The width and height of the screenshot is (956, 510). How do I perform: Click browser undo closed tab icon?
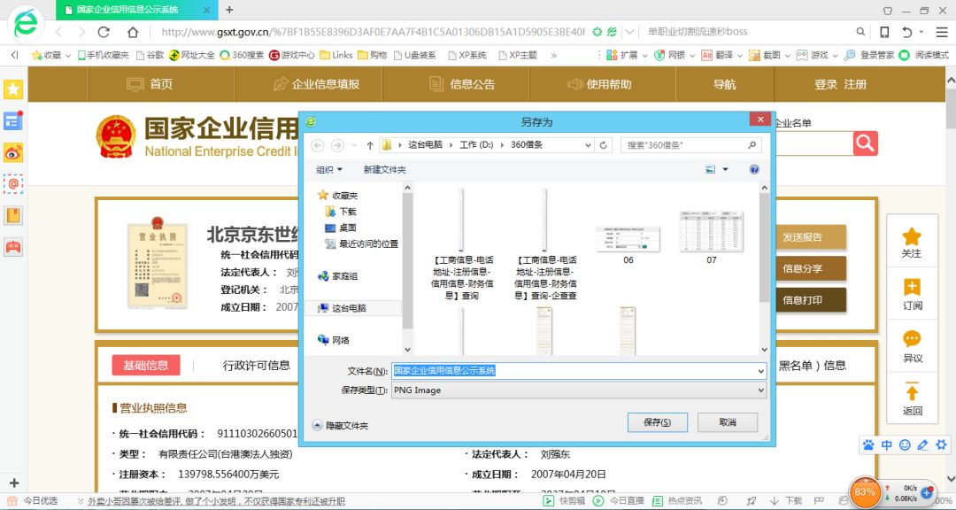[x=907, y=32]
